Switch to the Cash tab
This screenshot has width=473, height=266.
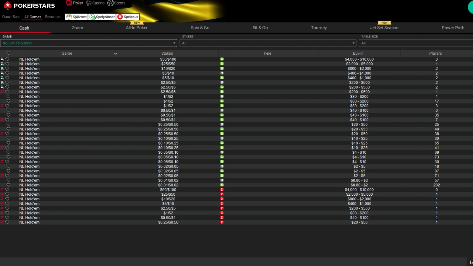24,28
